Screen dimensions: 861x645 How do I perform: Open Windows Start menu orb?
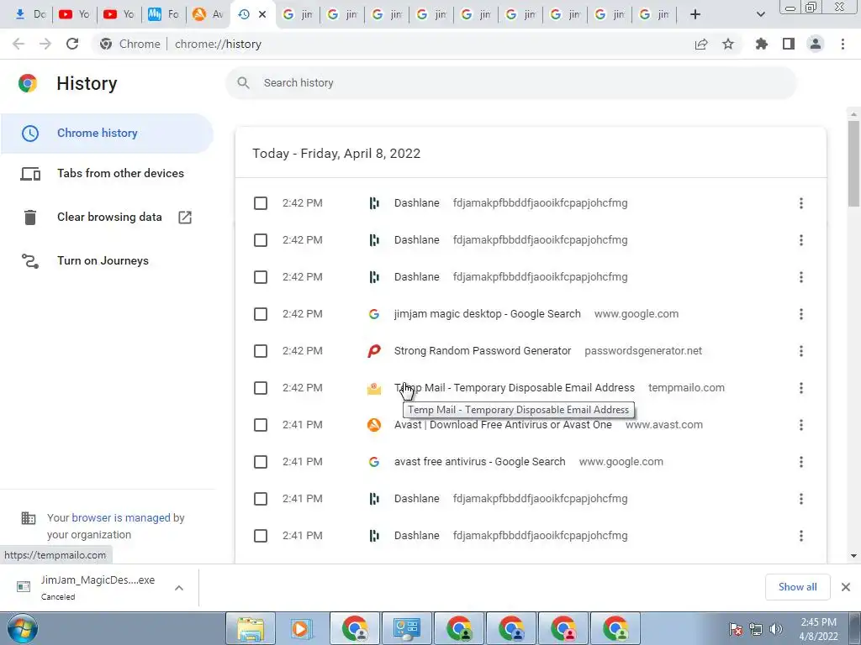click(x=23, y=628)
